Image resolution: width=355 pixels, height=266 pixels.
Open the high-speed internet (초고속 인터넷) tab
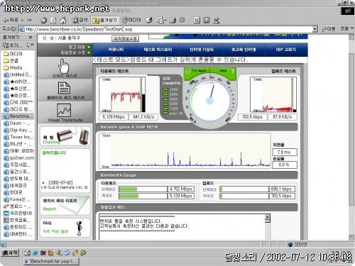pos(244,50)
